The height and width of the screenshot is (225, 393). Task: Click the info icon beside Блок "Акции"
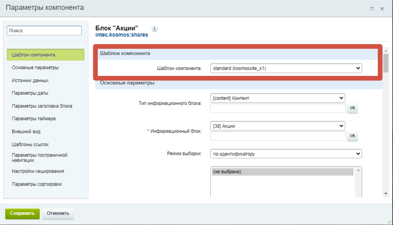tap(155, 29)
